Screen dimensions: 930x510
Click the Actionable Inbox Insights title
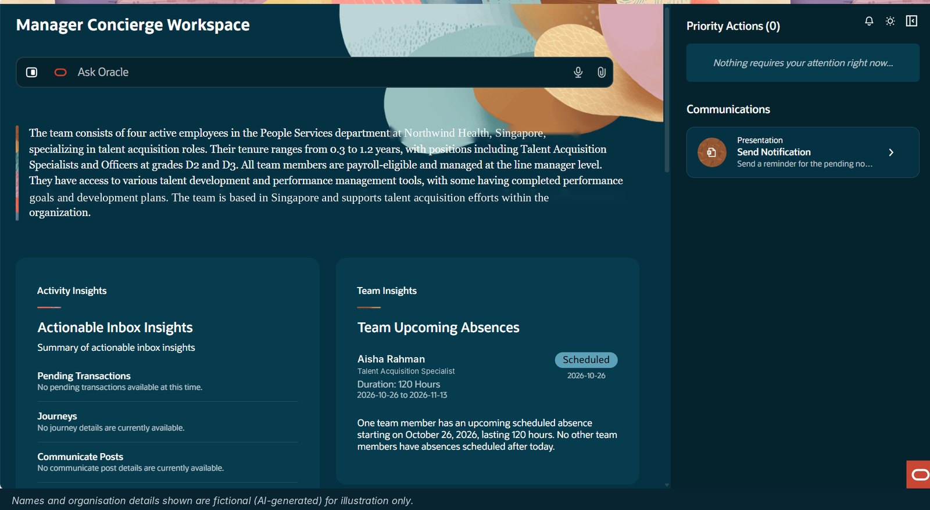(x=115, y=328)
